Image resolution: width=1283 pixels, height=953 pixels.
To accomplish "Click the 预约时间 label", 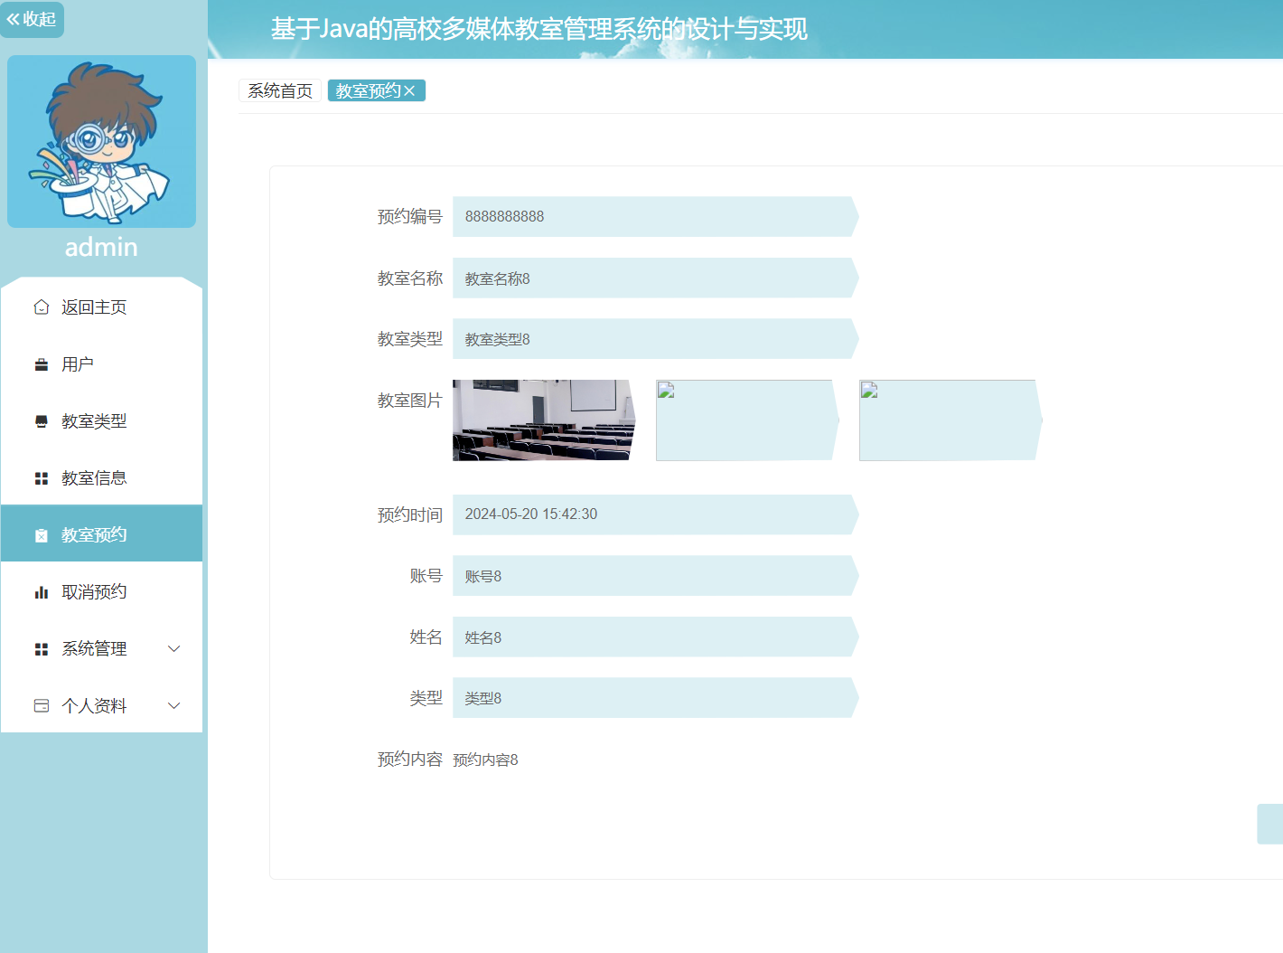I will [x=410, y=515].
